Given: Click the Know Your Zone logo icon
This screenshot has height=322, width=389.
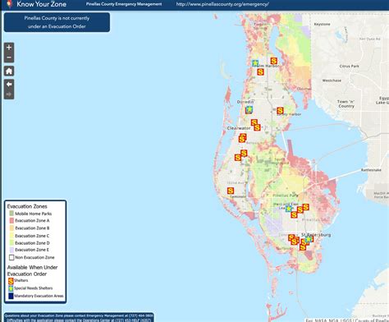Looking at the screenshot, I should point(9,4).
